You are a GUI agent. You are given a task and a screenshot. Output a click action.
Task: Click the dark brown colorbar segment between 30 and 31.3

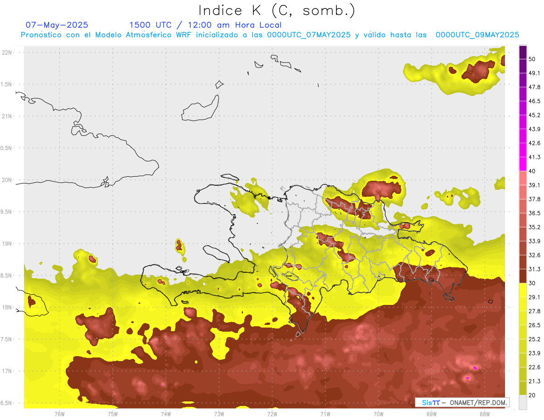[523, 276]
